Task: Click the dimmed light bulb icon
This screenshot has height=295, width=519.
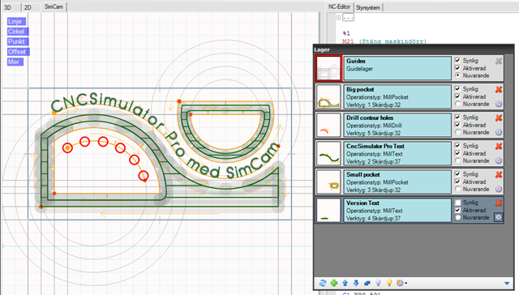Action: [378, 283]
